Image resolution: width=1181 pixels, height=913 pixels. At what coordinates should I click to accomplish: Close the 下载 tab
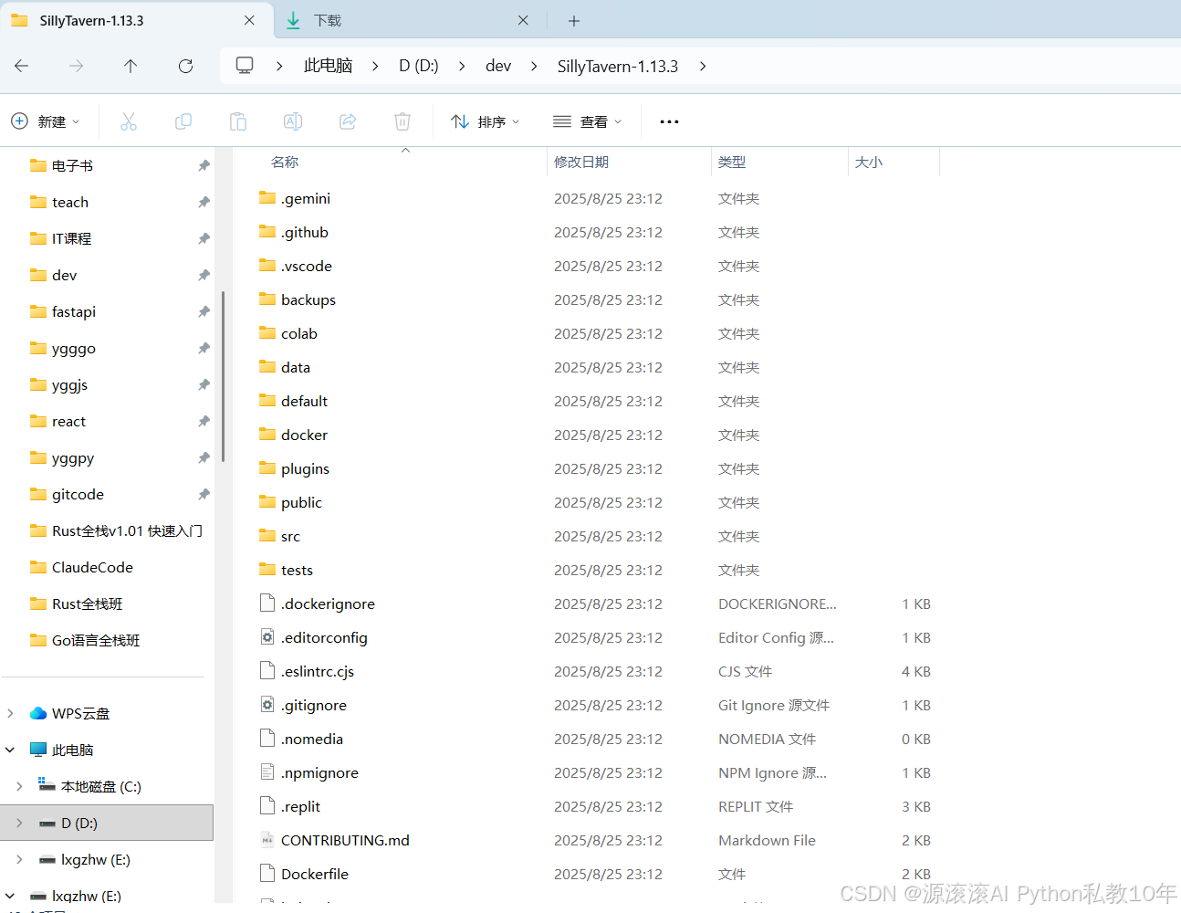(x=523, y=20)
